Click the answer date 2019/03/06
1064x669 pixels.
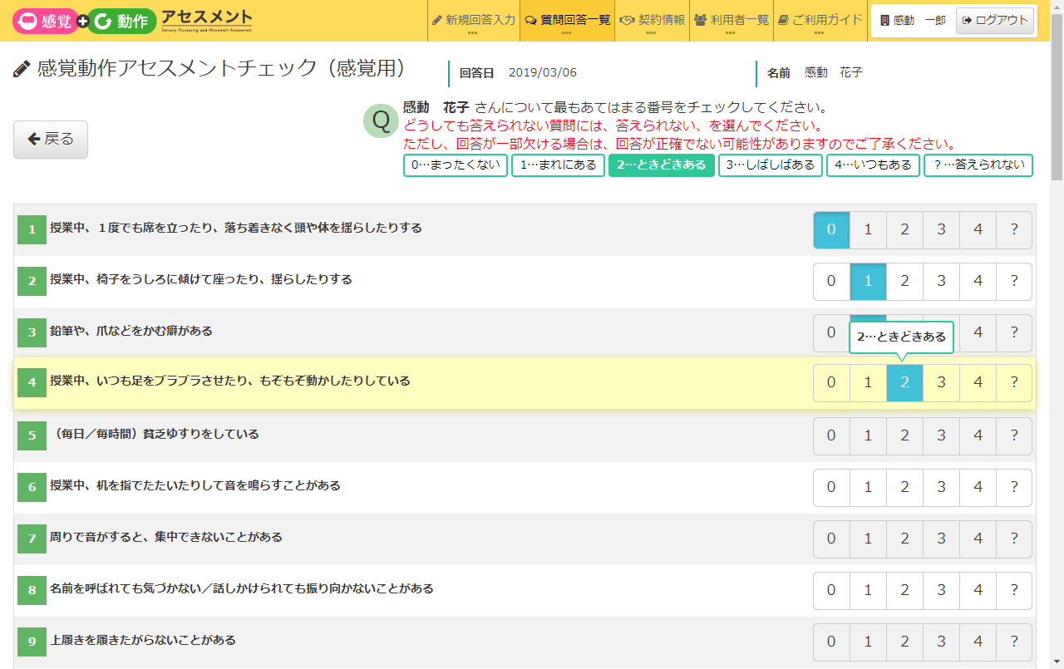[x=542, y=72]
